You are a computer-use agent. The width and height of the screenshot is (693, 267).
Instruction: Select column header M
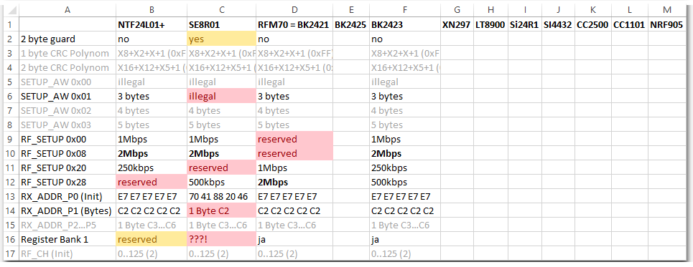click(667, 10)
